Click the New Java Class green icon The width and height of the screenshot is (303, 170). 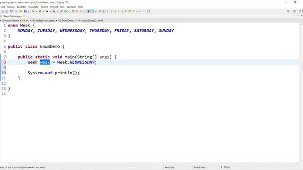[x=65, y=11]
